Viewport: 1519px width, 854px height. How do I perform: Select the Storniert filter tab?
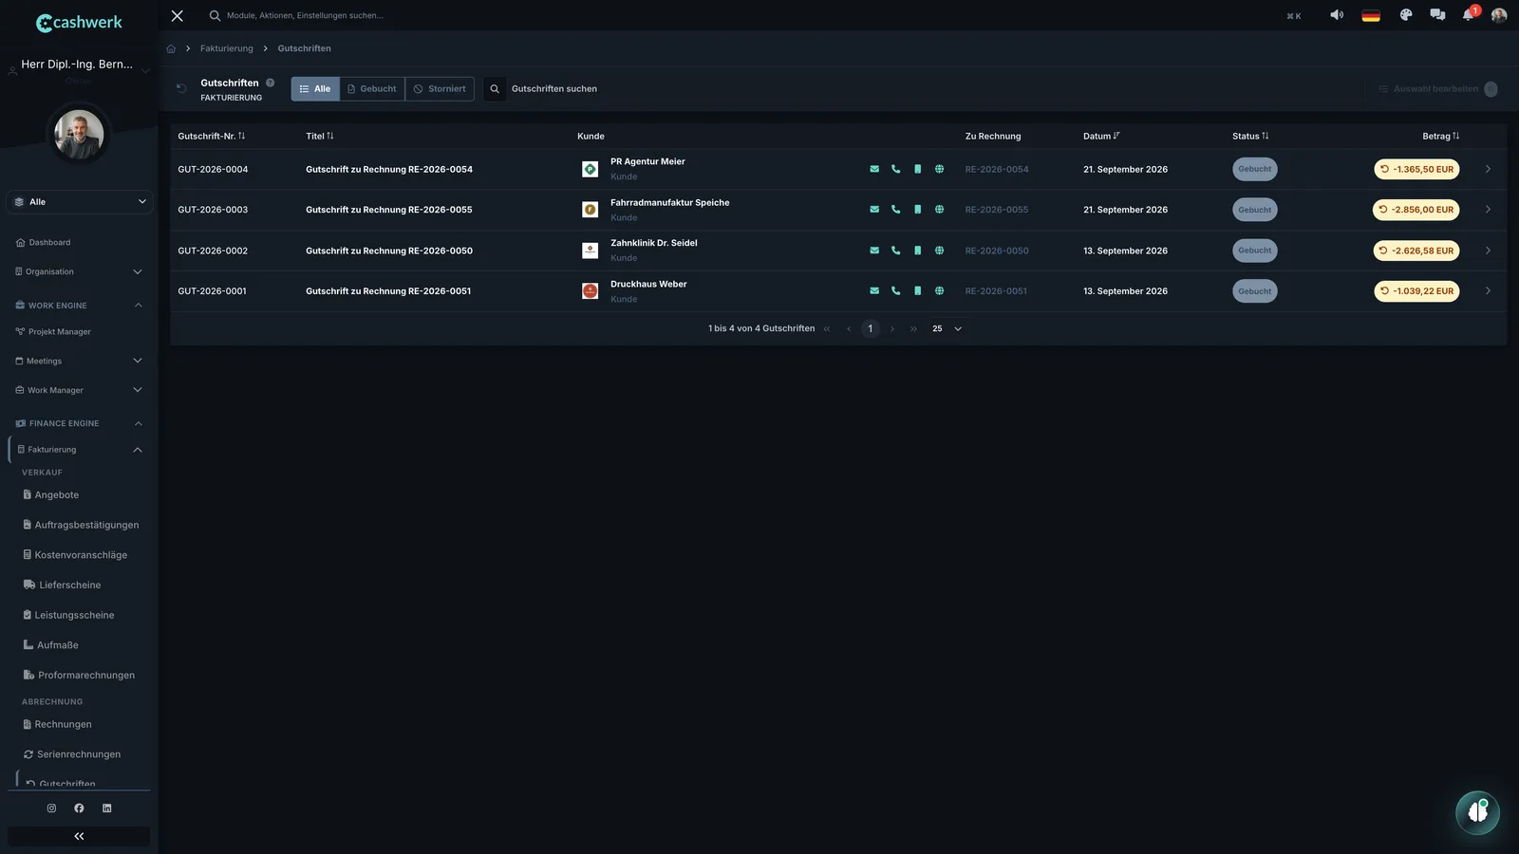coord(440,89)
